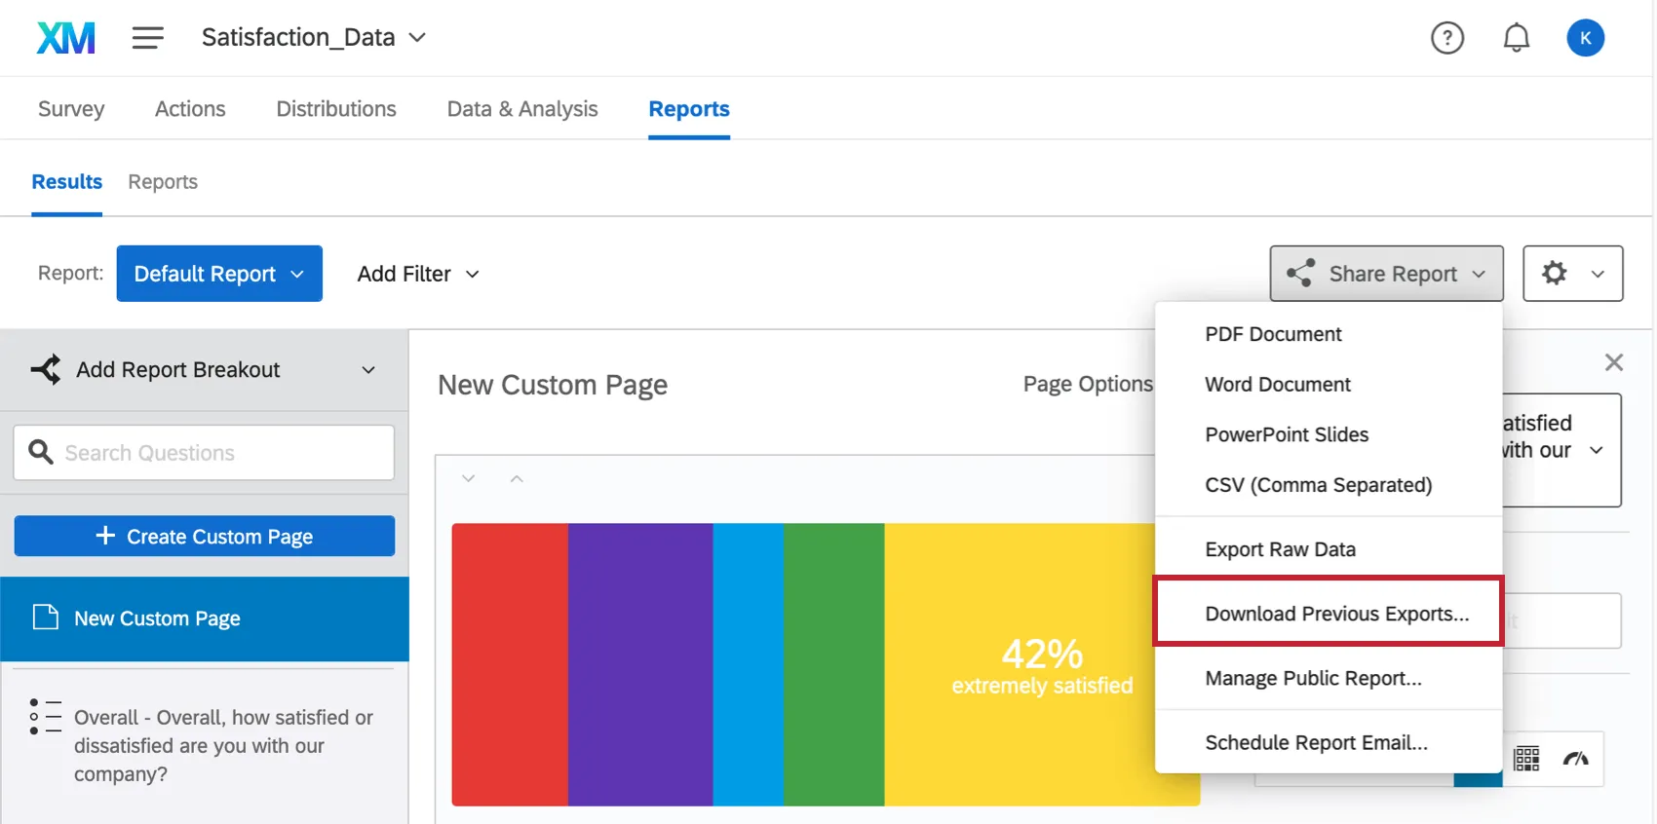Click the user account avatar K
1657x824 pixels.
coord(1585,38)
